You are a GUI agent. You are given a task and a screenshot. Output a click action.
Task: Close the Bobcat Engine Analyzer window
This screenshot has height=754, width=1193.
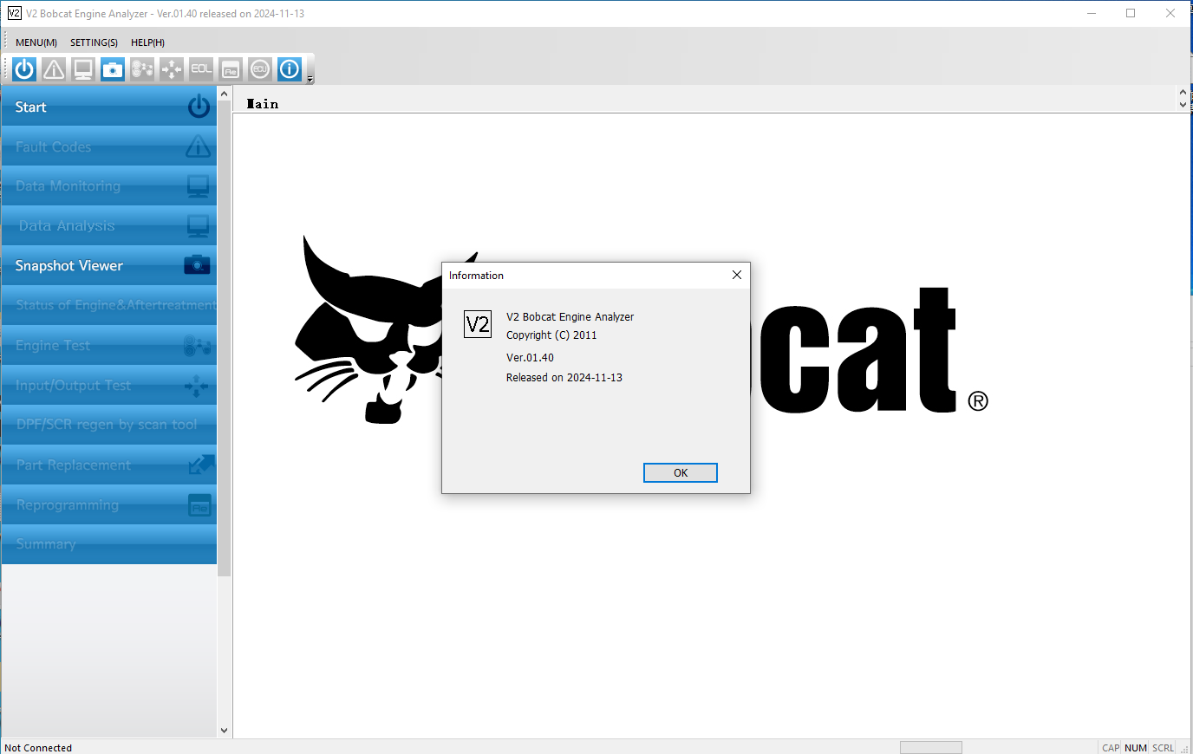point(1170,13)
